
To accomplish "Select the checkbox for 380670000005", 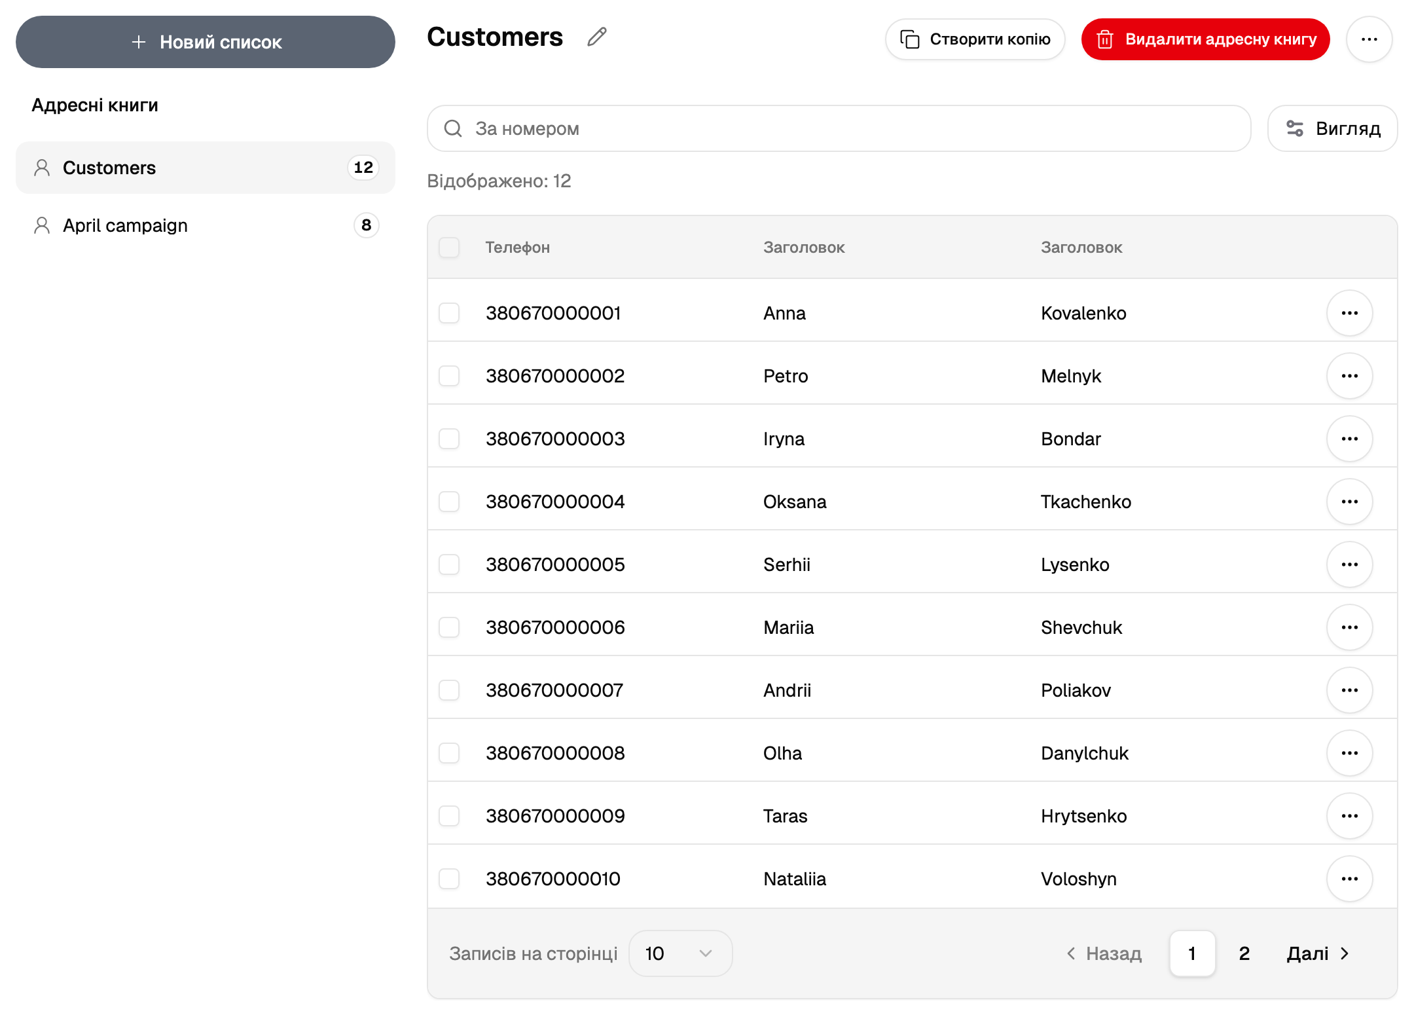I will [x=449, y=564].
